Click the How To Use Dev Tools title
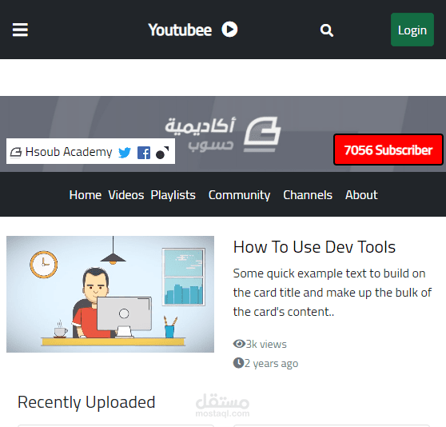This screenshot has height=427, width=446. [x=314, y=247]
